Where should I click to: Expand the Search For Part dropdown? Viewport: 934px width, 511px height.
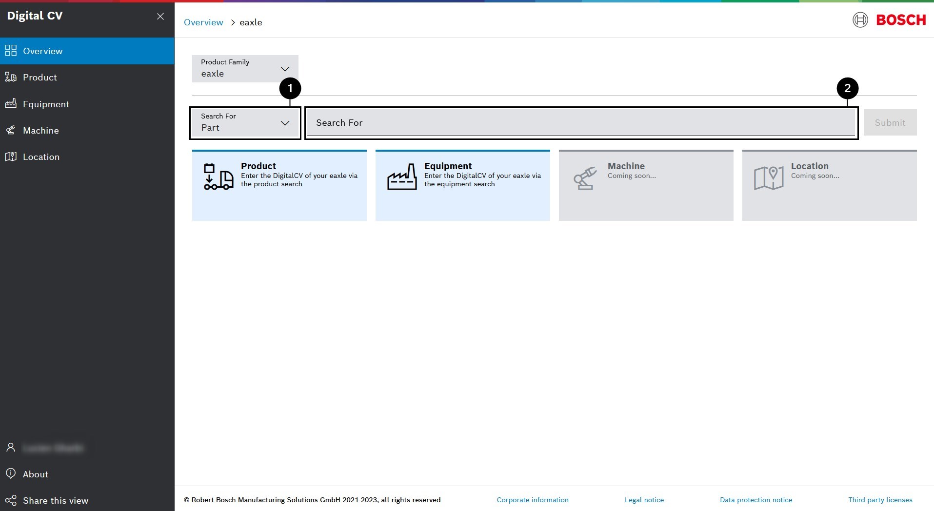click(245, 122)
